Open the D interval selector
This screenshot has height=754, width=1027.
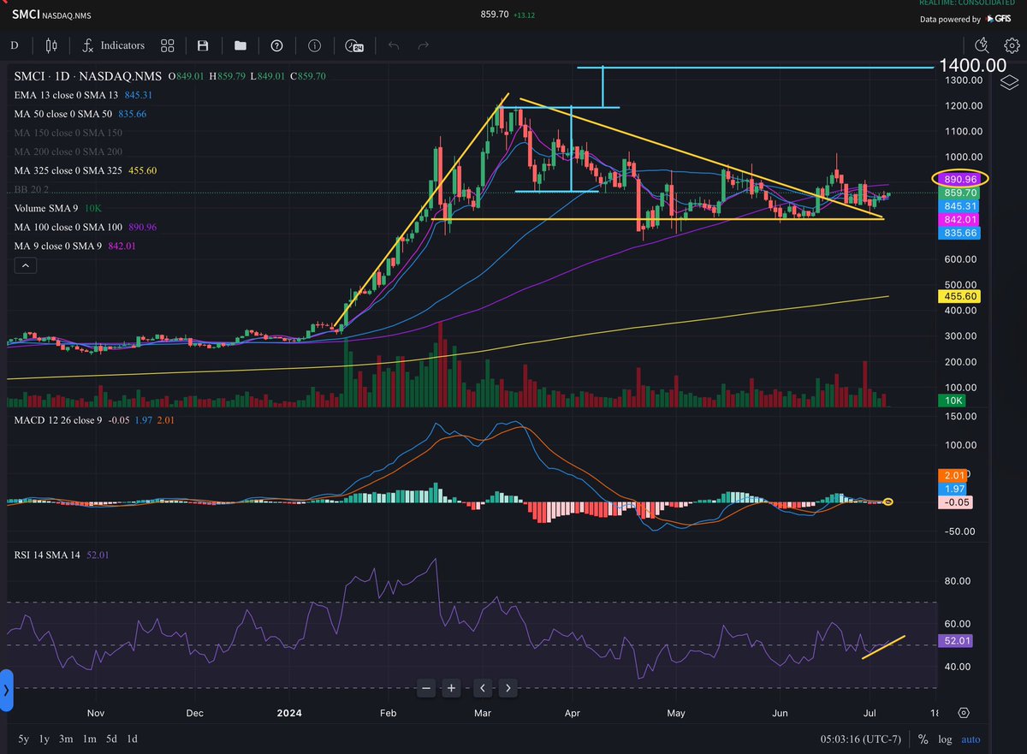(14, 45)
